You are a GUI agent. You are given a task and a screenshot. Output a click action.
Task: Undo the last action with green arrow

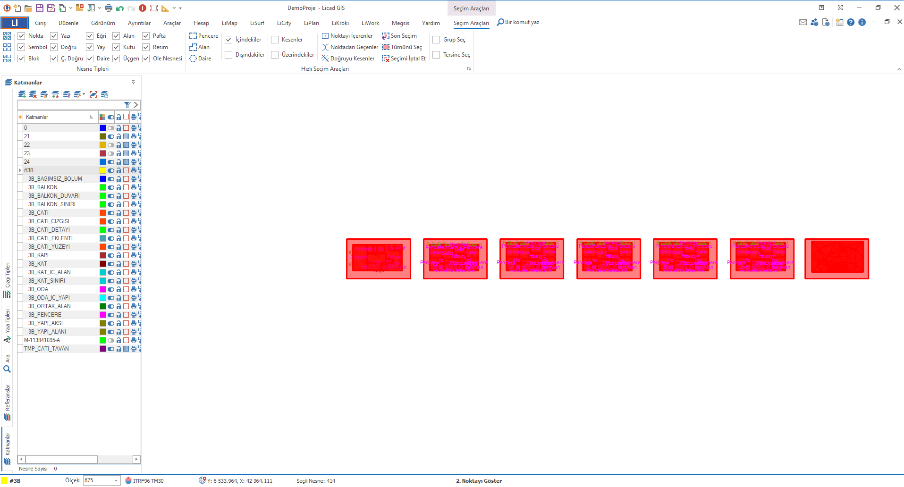click(x=120, y=8)
